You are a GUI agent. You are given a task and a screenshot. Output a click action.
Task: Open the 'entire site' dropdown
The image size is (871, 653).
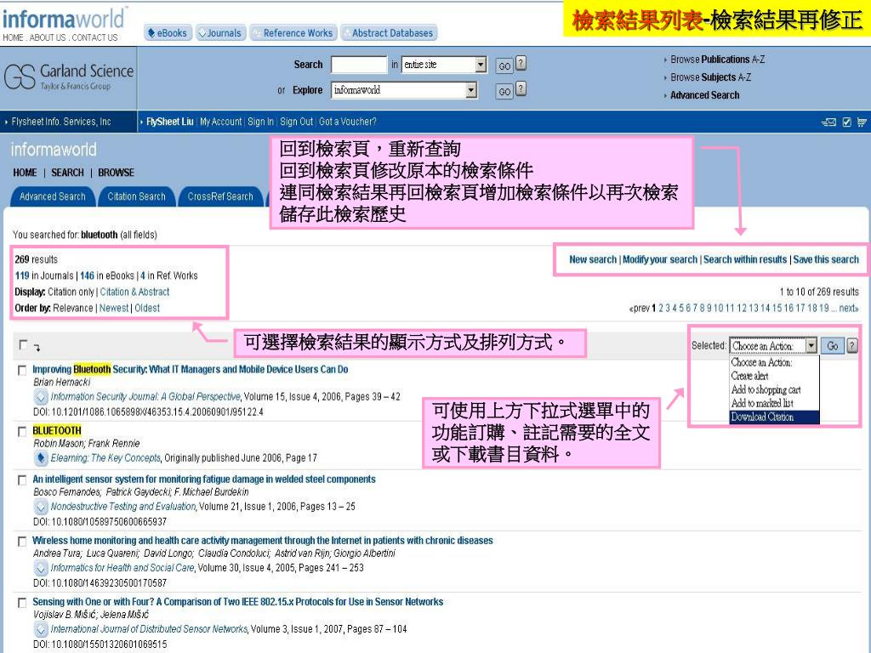pos(444,65)
